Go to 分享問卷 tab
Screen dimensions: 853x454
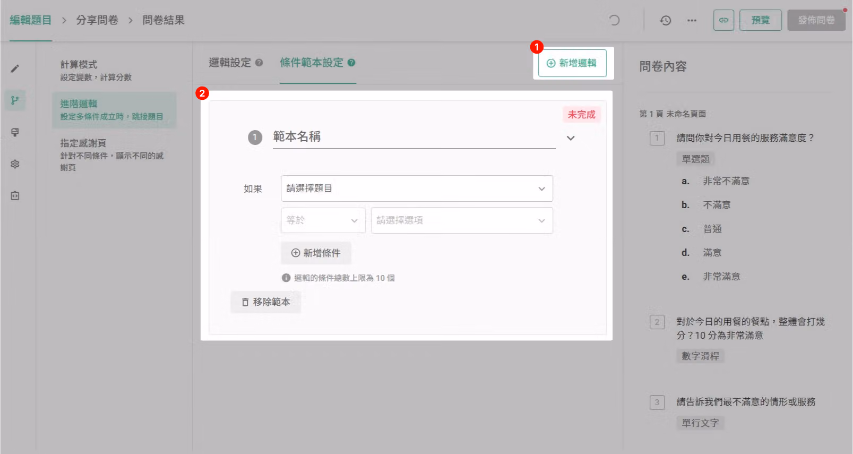pyautogui.click(x=97, y=20)
